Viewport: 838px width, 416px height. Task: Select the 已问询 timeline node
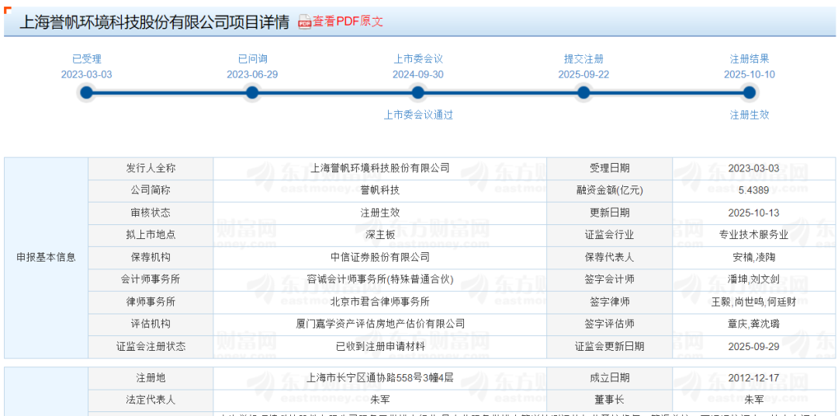click(x=252, y=93)
